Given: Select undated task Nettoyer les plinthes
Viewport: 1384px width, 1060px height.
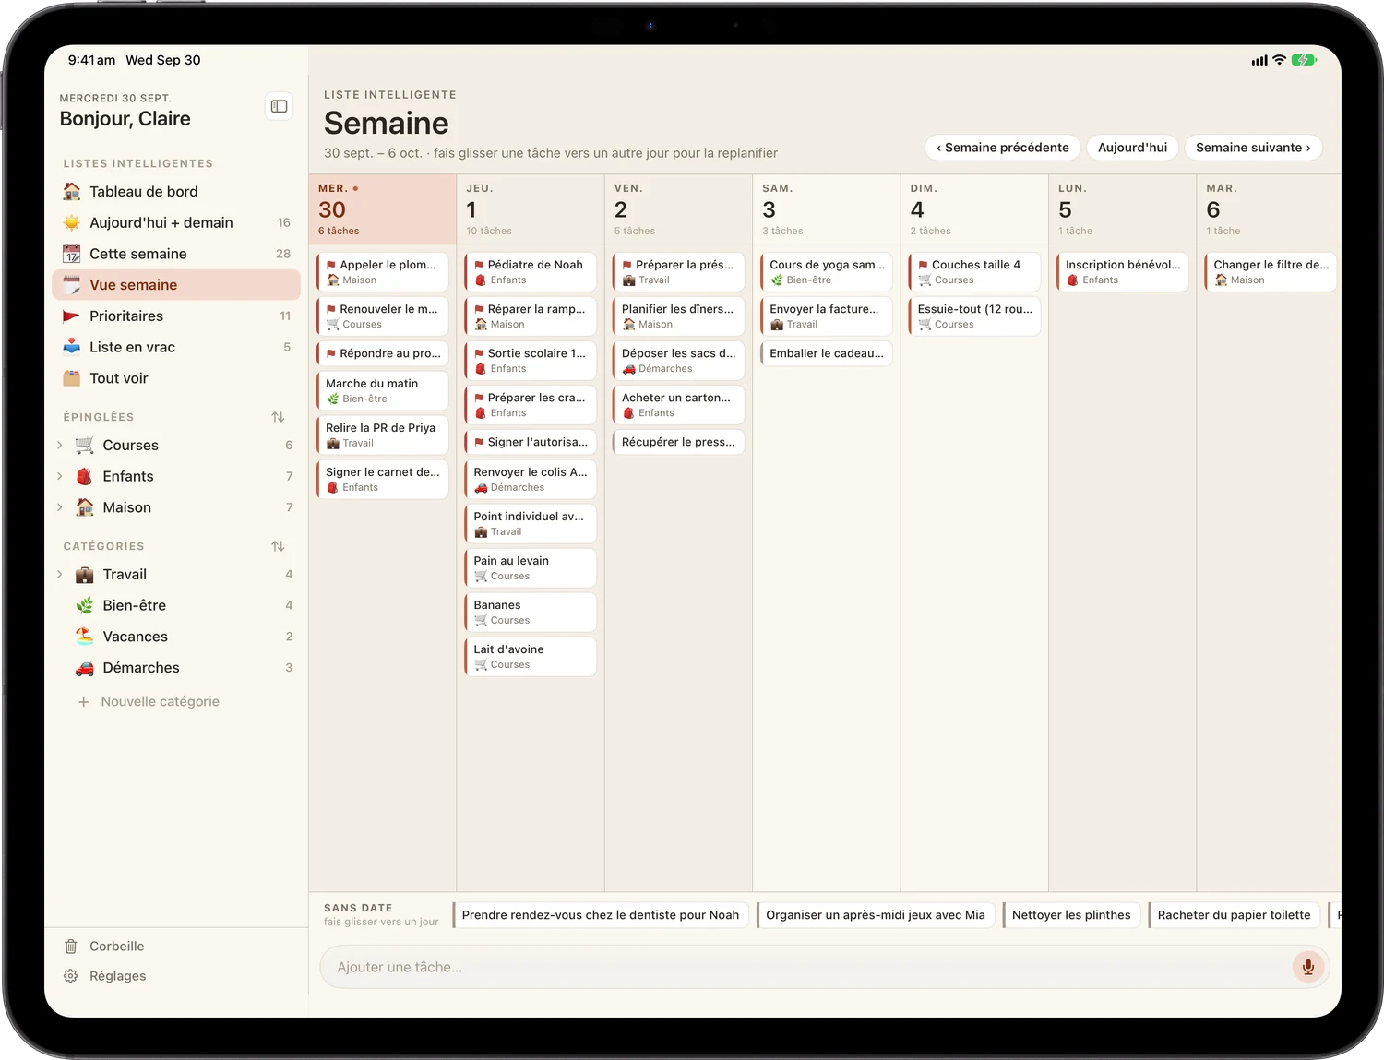Looking at the screenshot, I should (x=1071, y=915).
